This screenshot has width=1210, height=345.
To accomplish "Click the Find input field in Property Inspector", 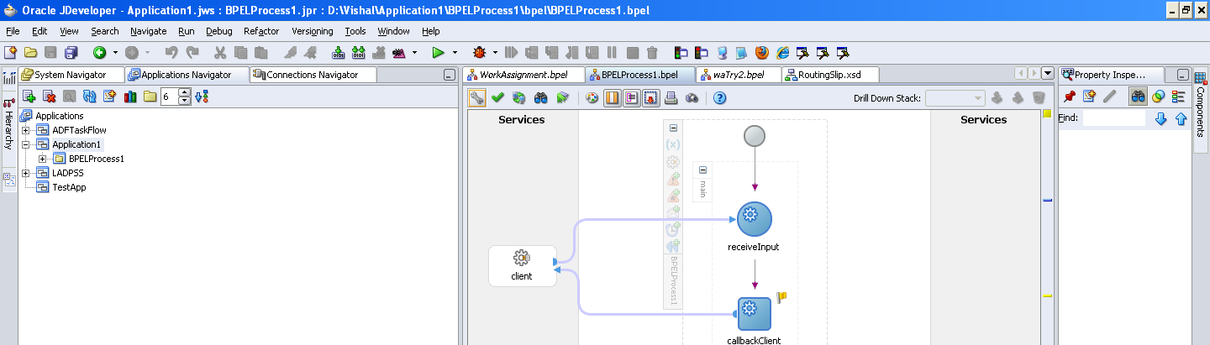I will click(x=1113, y=118).
